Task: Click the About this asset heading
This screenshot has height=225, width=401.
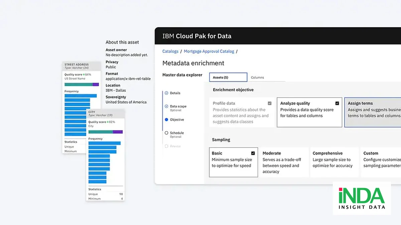Action: coord(122,42)
